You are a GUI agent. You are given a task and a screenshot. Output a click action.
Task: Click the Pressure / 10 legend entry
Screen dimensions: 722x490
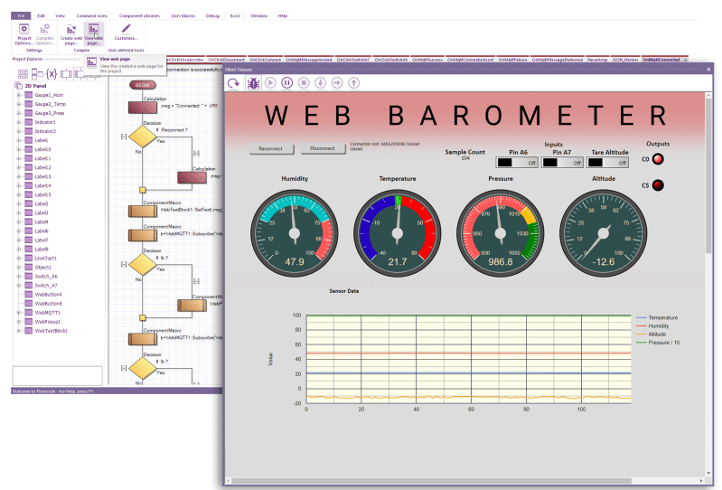(x=658, y=343)
